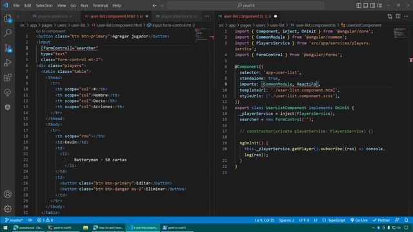The image size is (413, 232).
Task: Open the Terminal menu
Action: pos(100,6)
